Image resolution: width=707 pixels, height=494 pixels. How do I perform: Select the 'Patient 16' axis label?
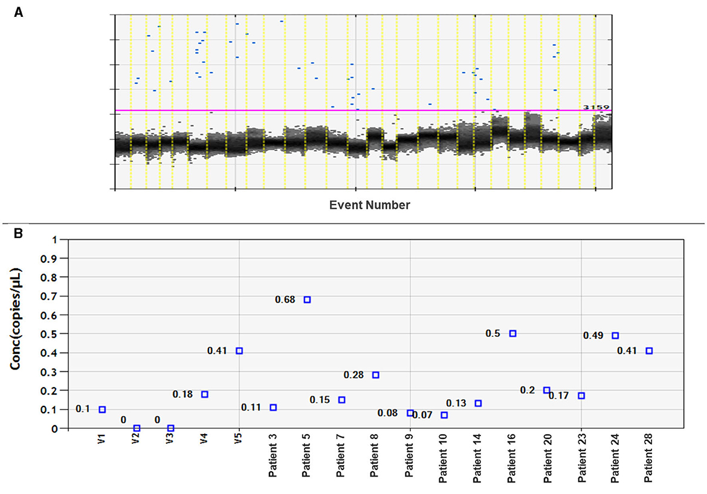[512, 458]
